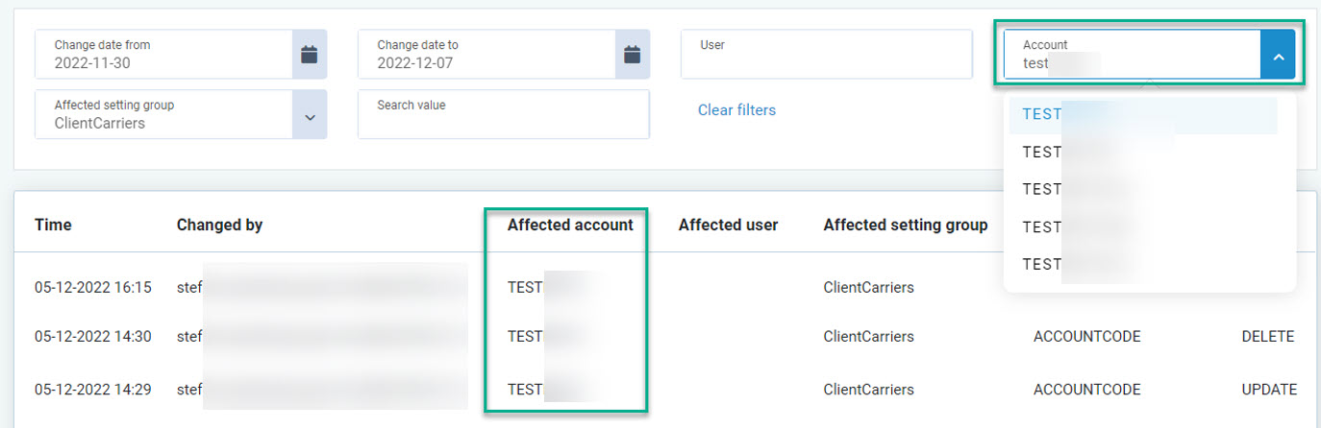
Task: Click the DELETE action cell
Action: pos(1267,337)
